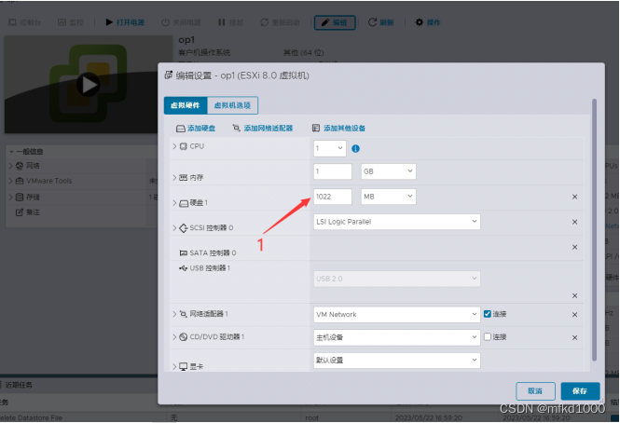The width and height of the screenshot is (620, 423).
Task: Click the 显卡 monitor icon
Action: click(x=184, y=366)
